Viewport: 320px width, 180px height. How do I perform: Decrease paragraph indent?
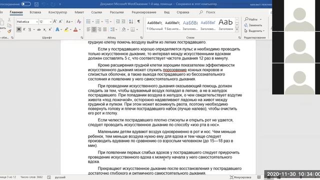click(118, 21)
